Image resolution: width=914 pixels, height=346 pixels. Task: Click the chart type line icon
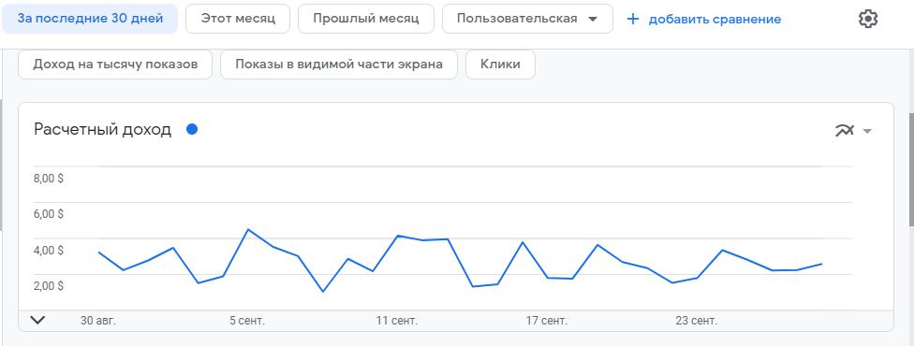point(844,131)
